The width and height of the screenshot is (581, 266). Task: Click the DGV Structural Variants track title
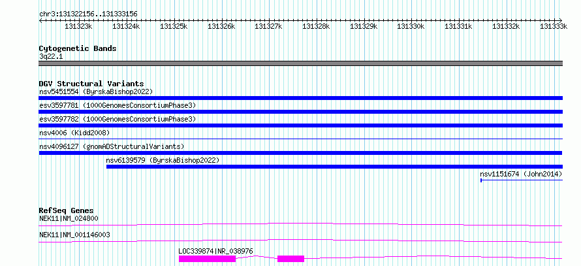pos(91,84)
